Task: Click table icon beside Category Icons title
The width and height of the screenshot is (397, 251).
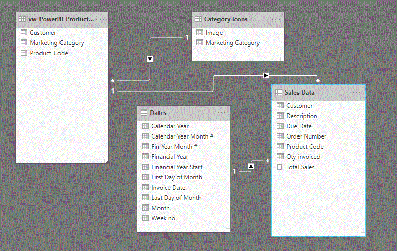Action: pos(198,19)
